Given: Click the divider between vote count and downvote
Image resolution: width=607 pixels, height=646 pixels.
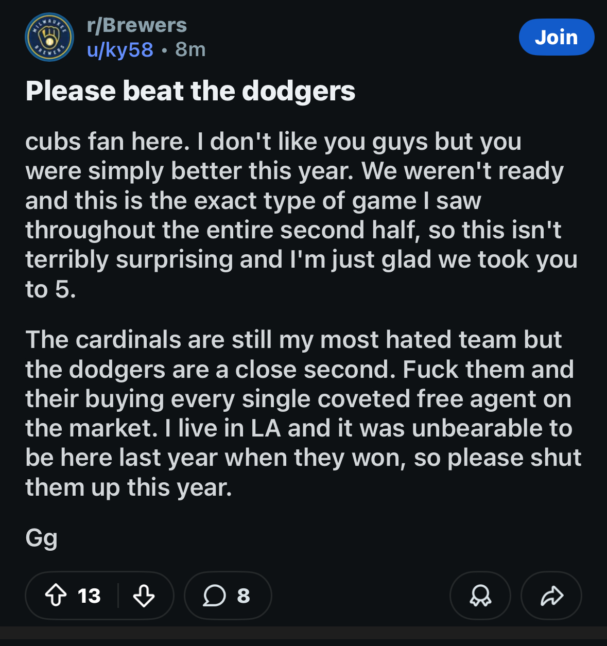Looking at the screenshot, I should pos(118,596).
